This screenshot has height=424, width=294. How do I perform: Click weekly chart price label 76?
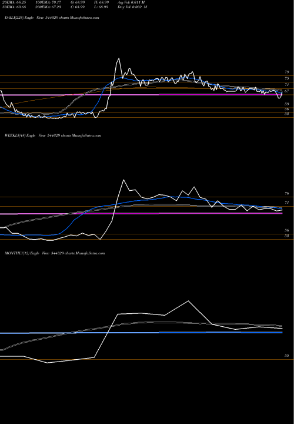[x=287, y=193]
